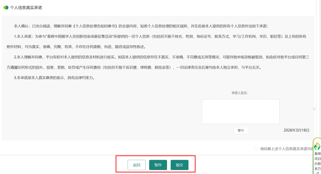321x174 pixels.
Task: Save draft with the 暂存 button
Action: point(158,165)
